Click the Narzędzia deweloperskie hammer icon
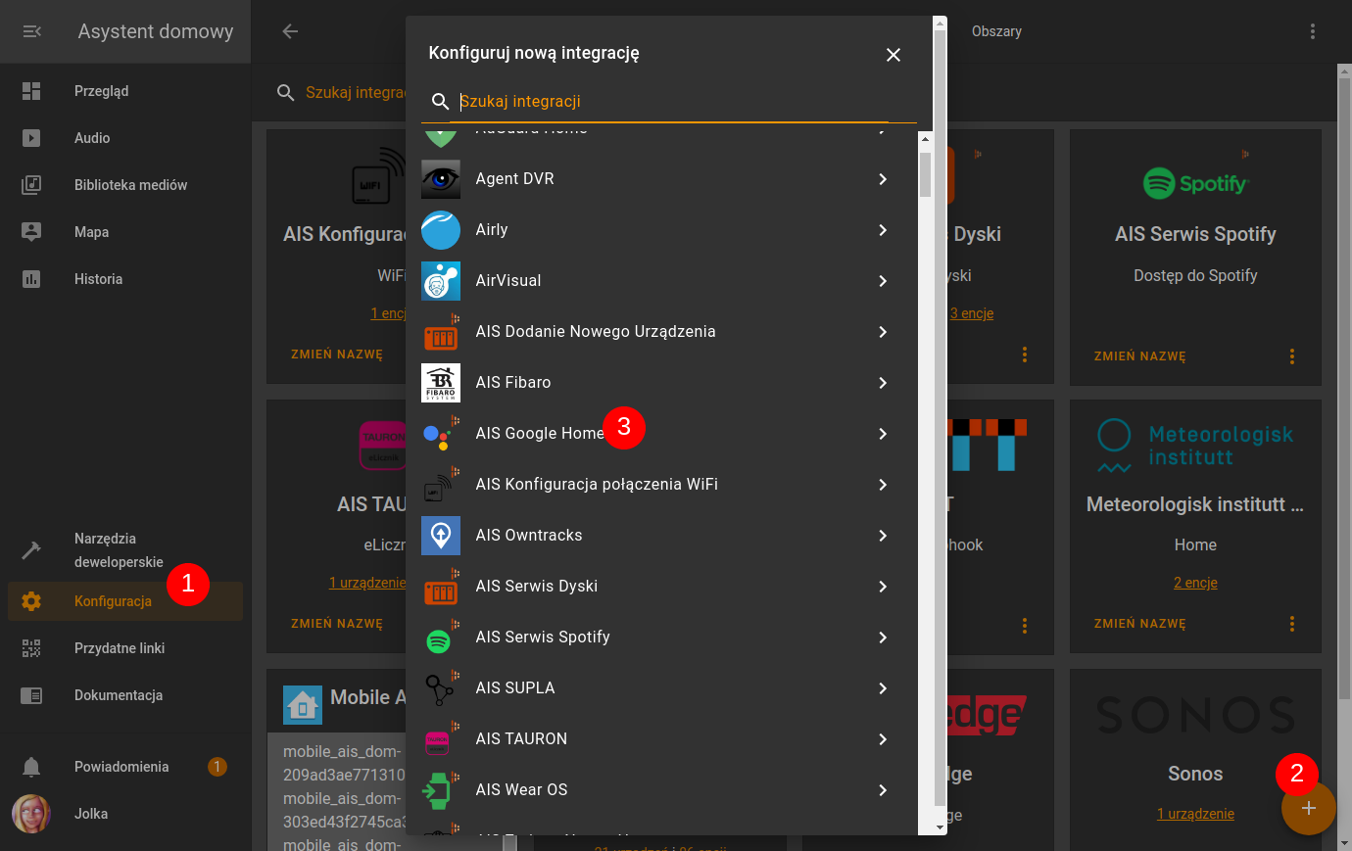Screen dimensions: 1352x851 point(31,550)
